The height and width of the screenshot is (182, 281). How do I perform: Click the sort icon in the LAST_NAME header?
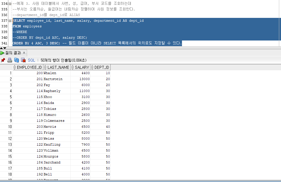(45, 67)
